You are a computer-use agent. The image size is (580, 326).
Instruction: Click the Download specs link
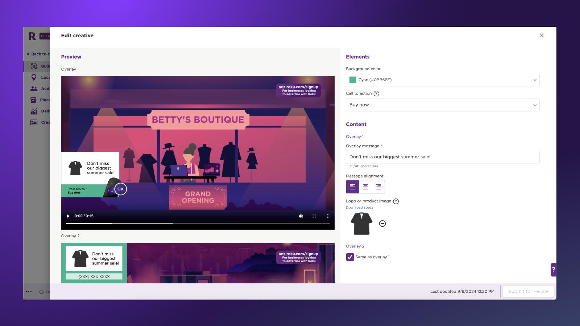(359, 207)
